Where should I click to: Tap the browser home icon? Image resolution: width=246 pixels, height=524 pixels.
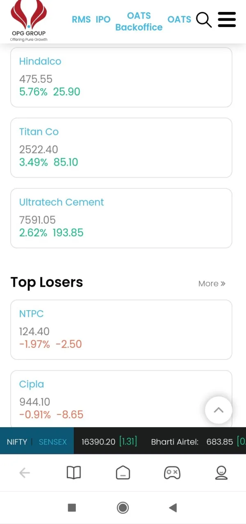pyautogui.click(x=123, y=473)
